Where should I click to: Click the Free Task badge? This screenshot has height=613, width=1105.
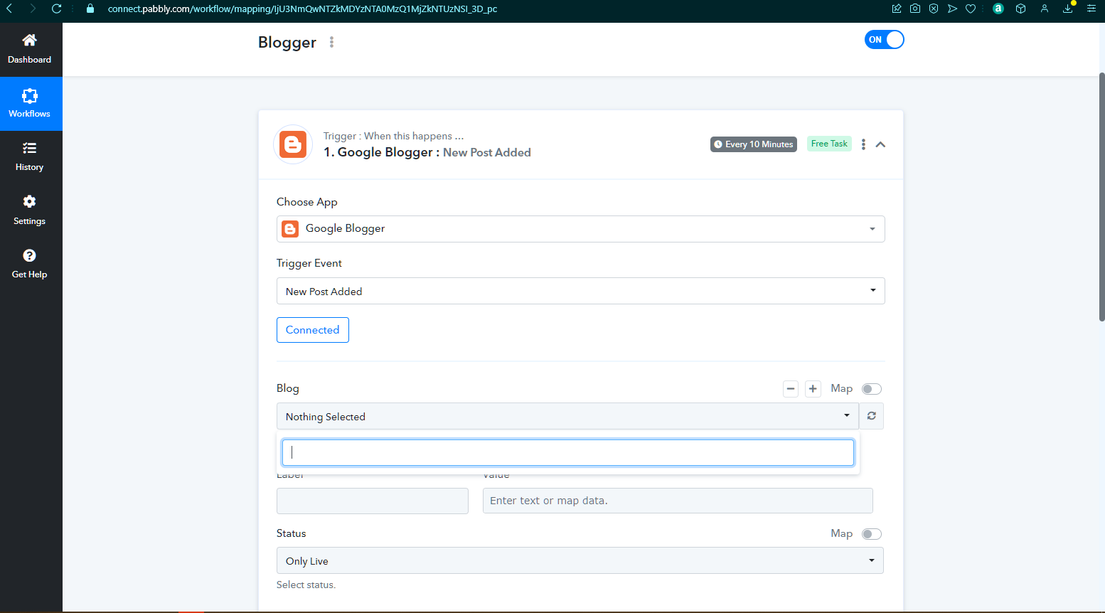[x=829, y=144]
